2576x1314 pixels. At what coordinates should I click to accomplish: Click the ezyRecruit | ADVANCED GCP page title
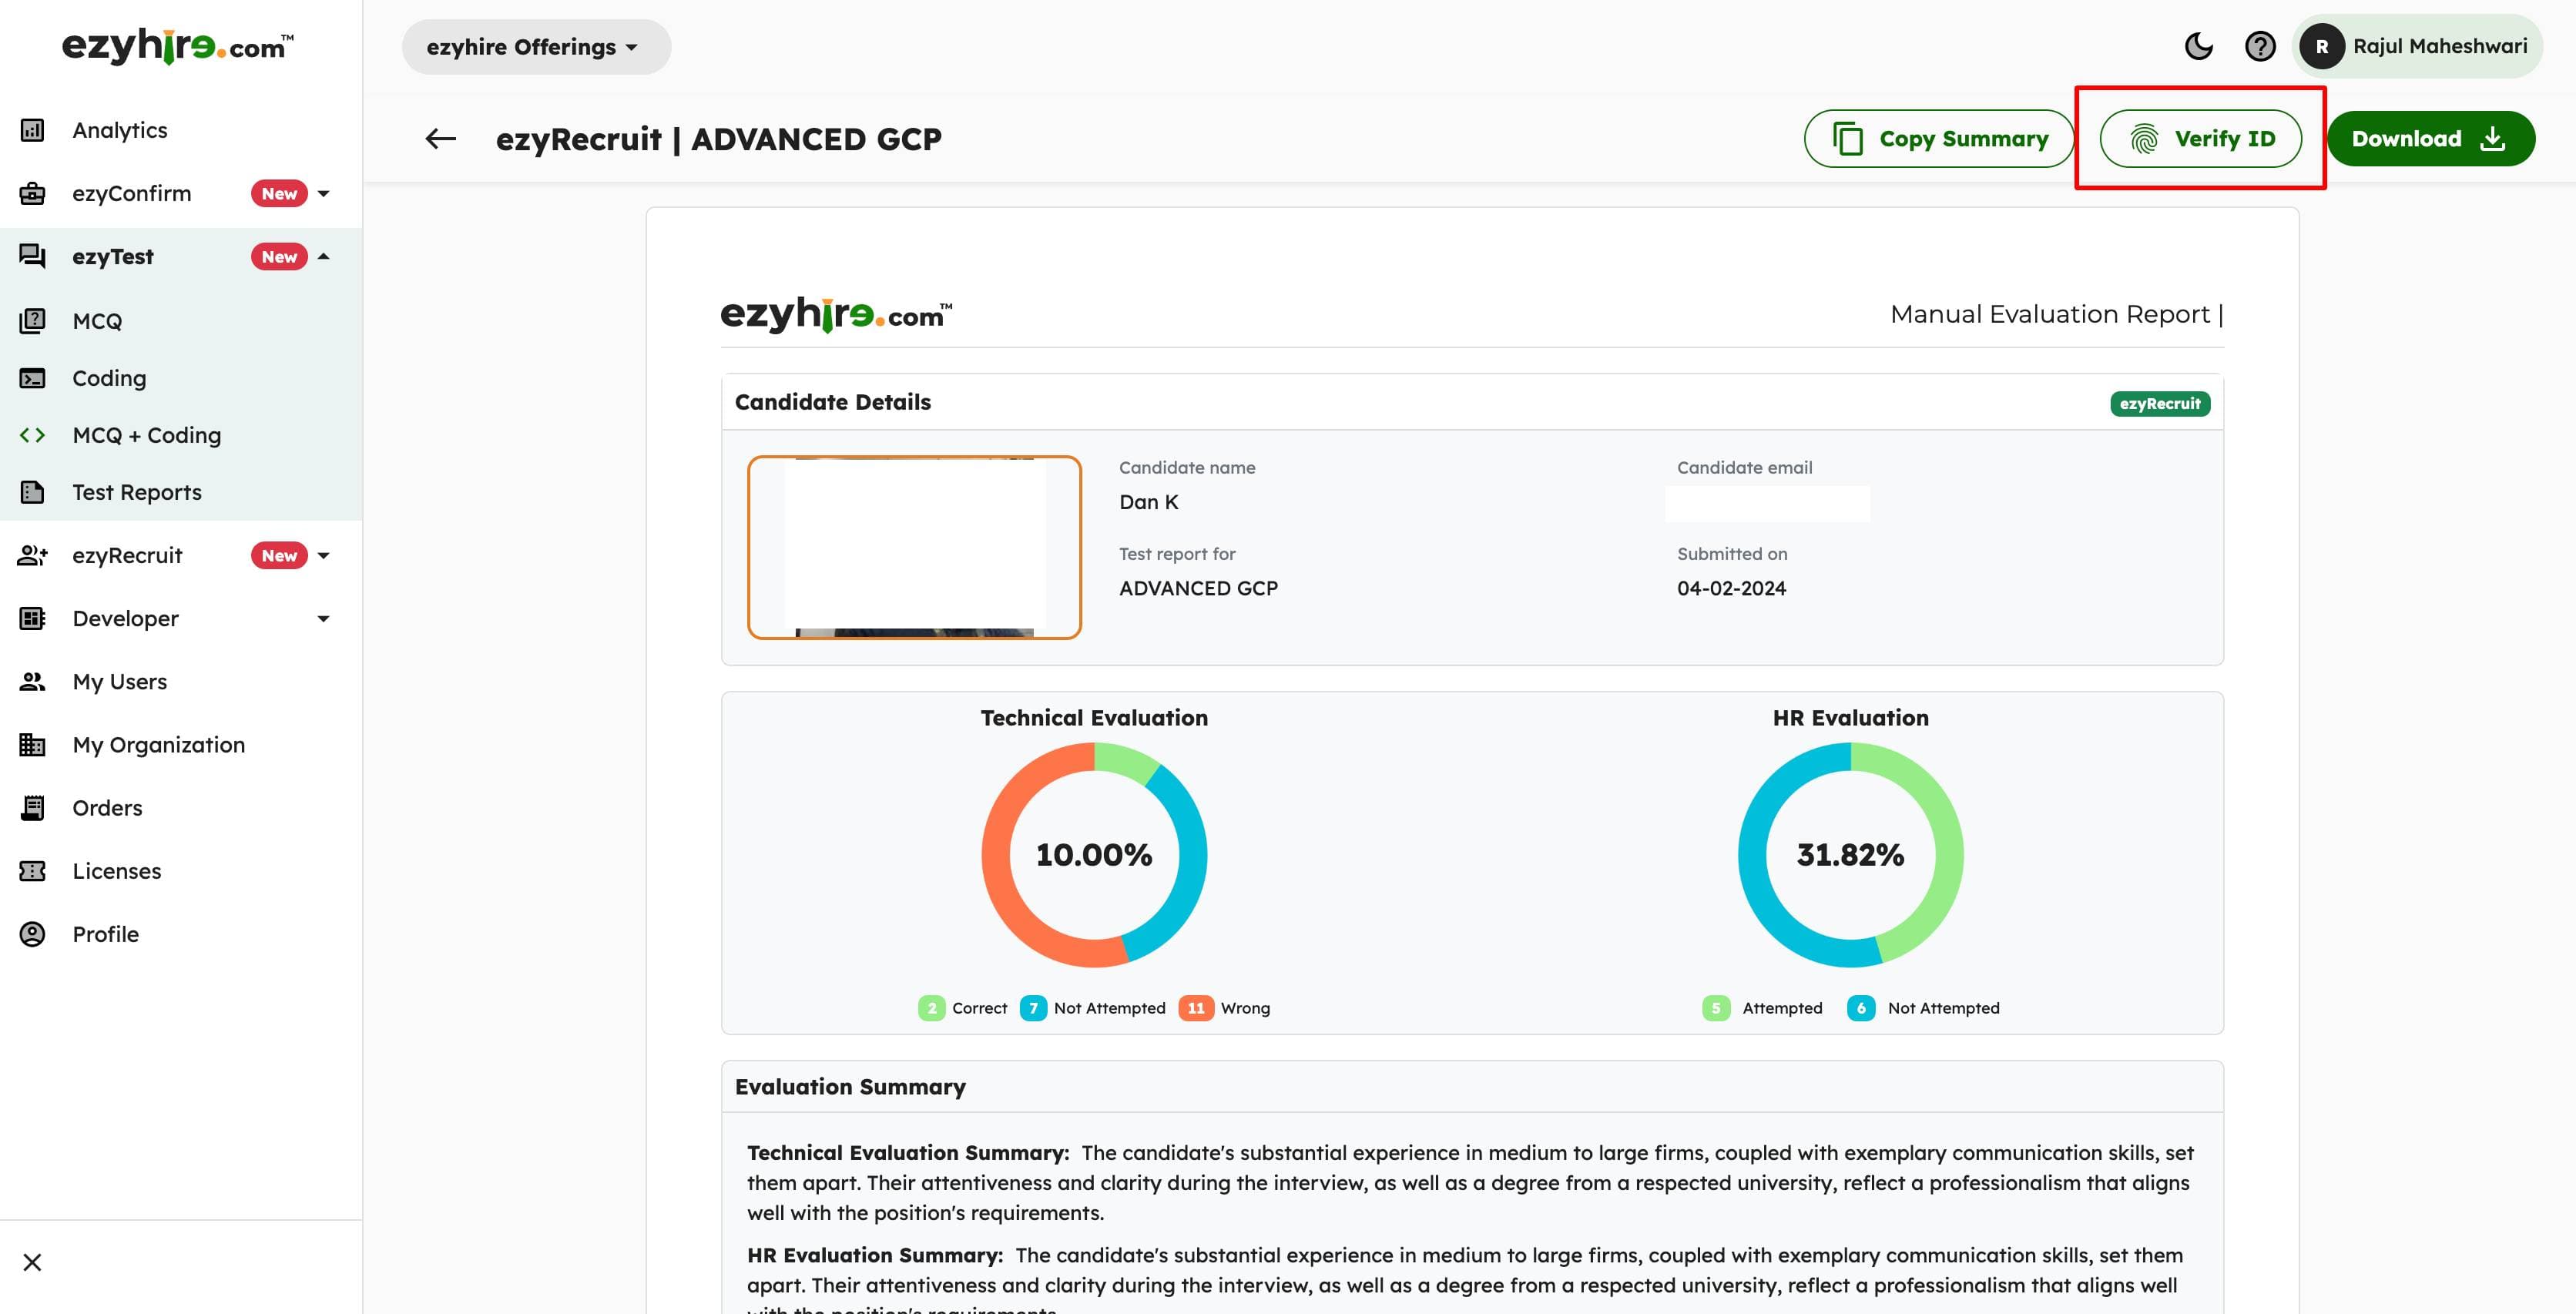pyautogui.click(x=719, y=139)
